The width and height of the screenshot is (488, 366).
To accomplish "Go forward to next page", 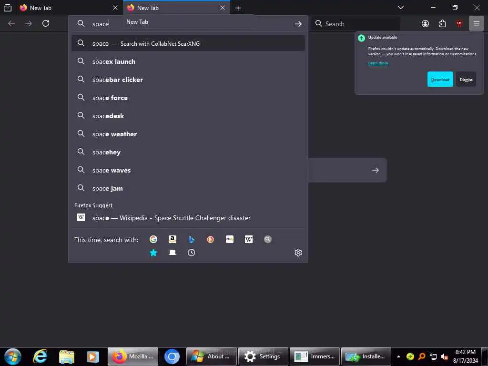I will tap(29, 23).
